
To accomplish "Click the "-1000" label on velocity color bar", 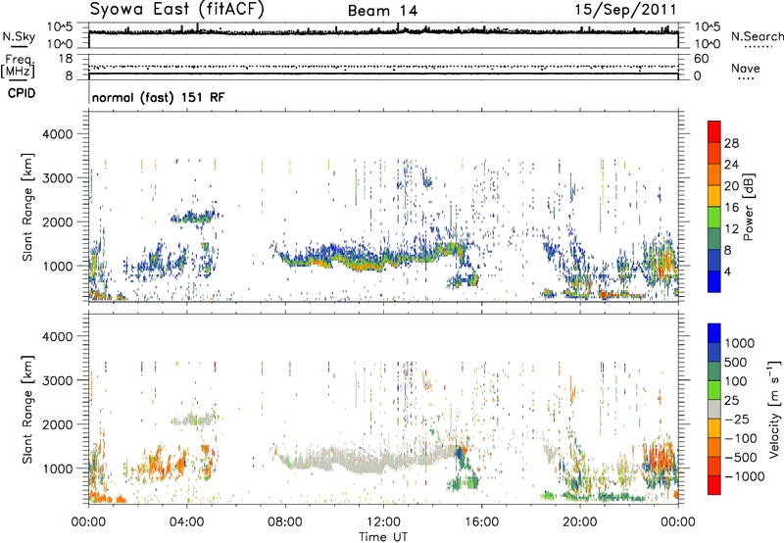I will (x=745, y=476).
